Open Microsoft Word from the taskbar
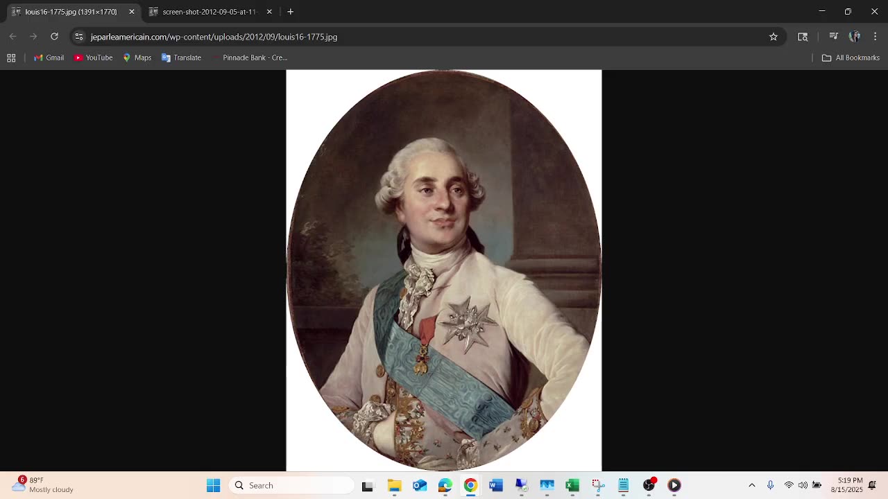The width and height of the screenshot is (888, 499). (x=495, y=485)
